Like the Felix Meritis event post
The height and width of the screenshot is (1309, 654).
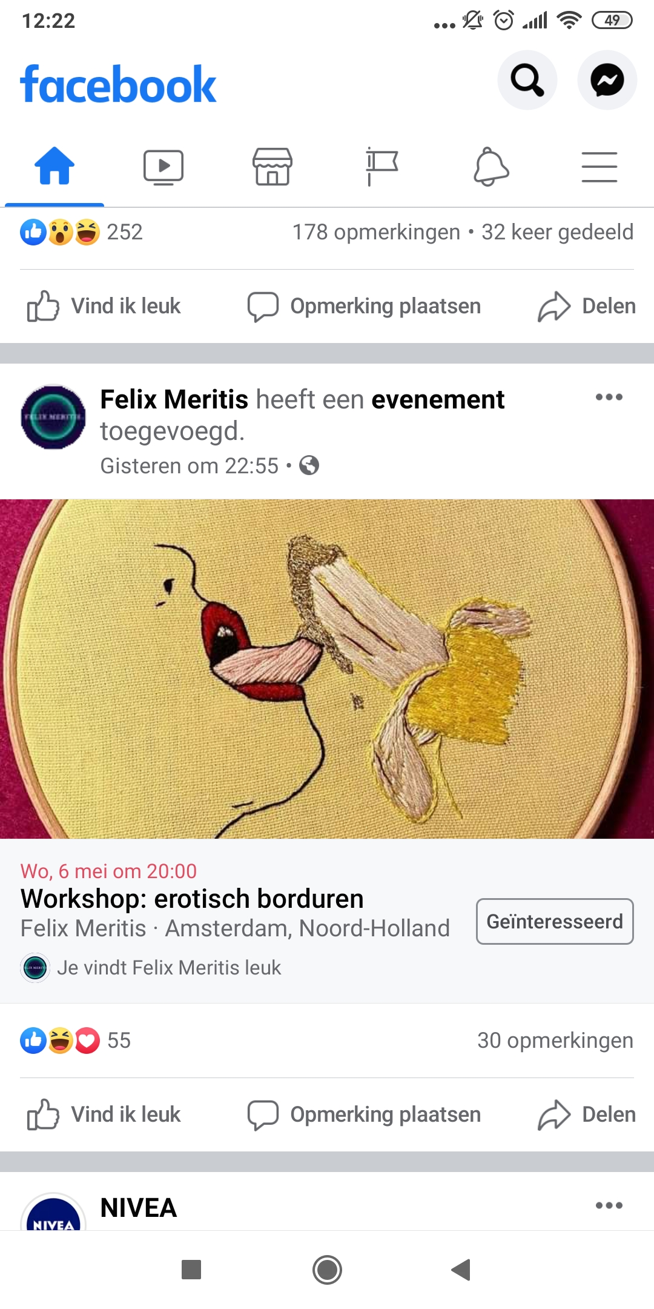(x=104, y=1114)
